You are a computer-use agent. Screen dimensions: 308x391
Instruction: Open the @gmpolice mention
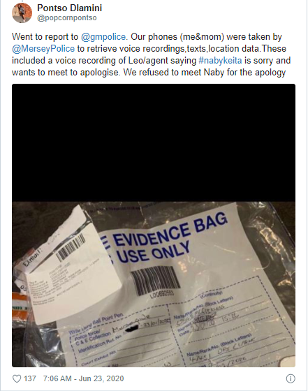pyautogui.click(x=103, y=37)
